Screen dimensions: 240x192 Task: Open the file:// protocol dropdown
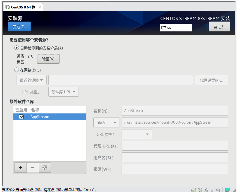(x=106, y=122)
